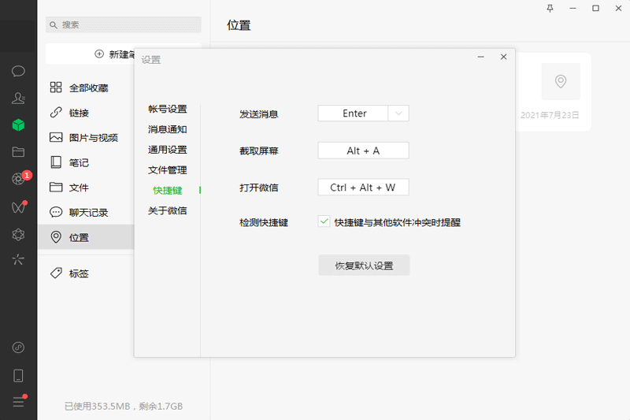Open Moments icon with red badge
The image size is (630, 420).
point(18,179)
